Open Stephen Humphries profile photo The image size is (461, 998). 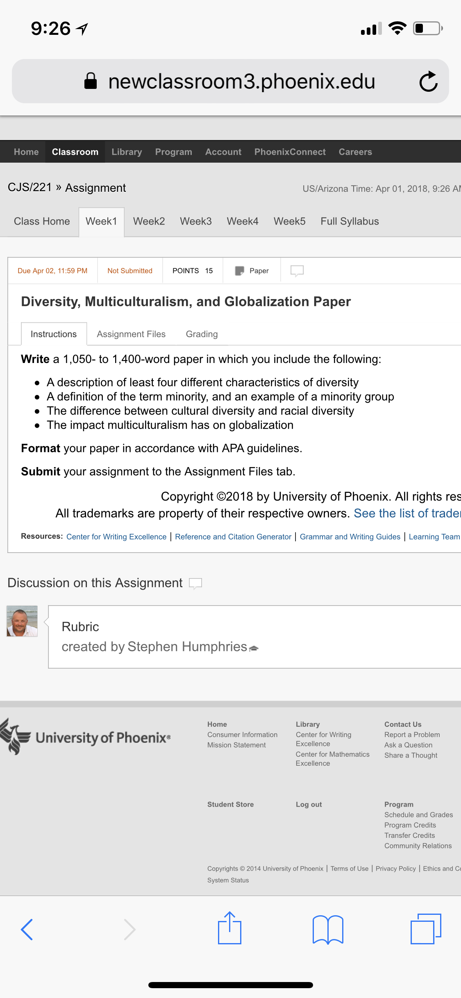(22, 621)
